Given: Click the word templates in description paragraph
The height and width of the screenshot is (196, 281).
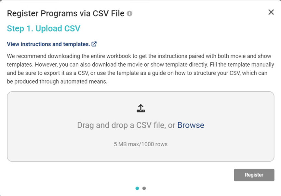Looking at the screenshot, I should (19, 65).
